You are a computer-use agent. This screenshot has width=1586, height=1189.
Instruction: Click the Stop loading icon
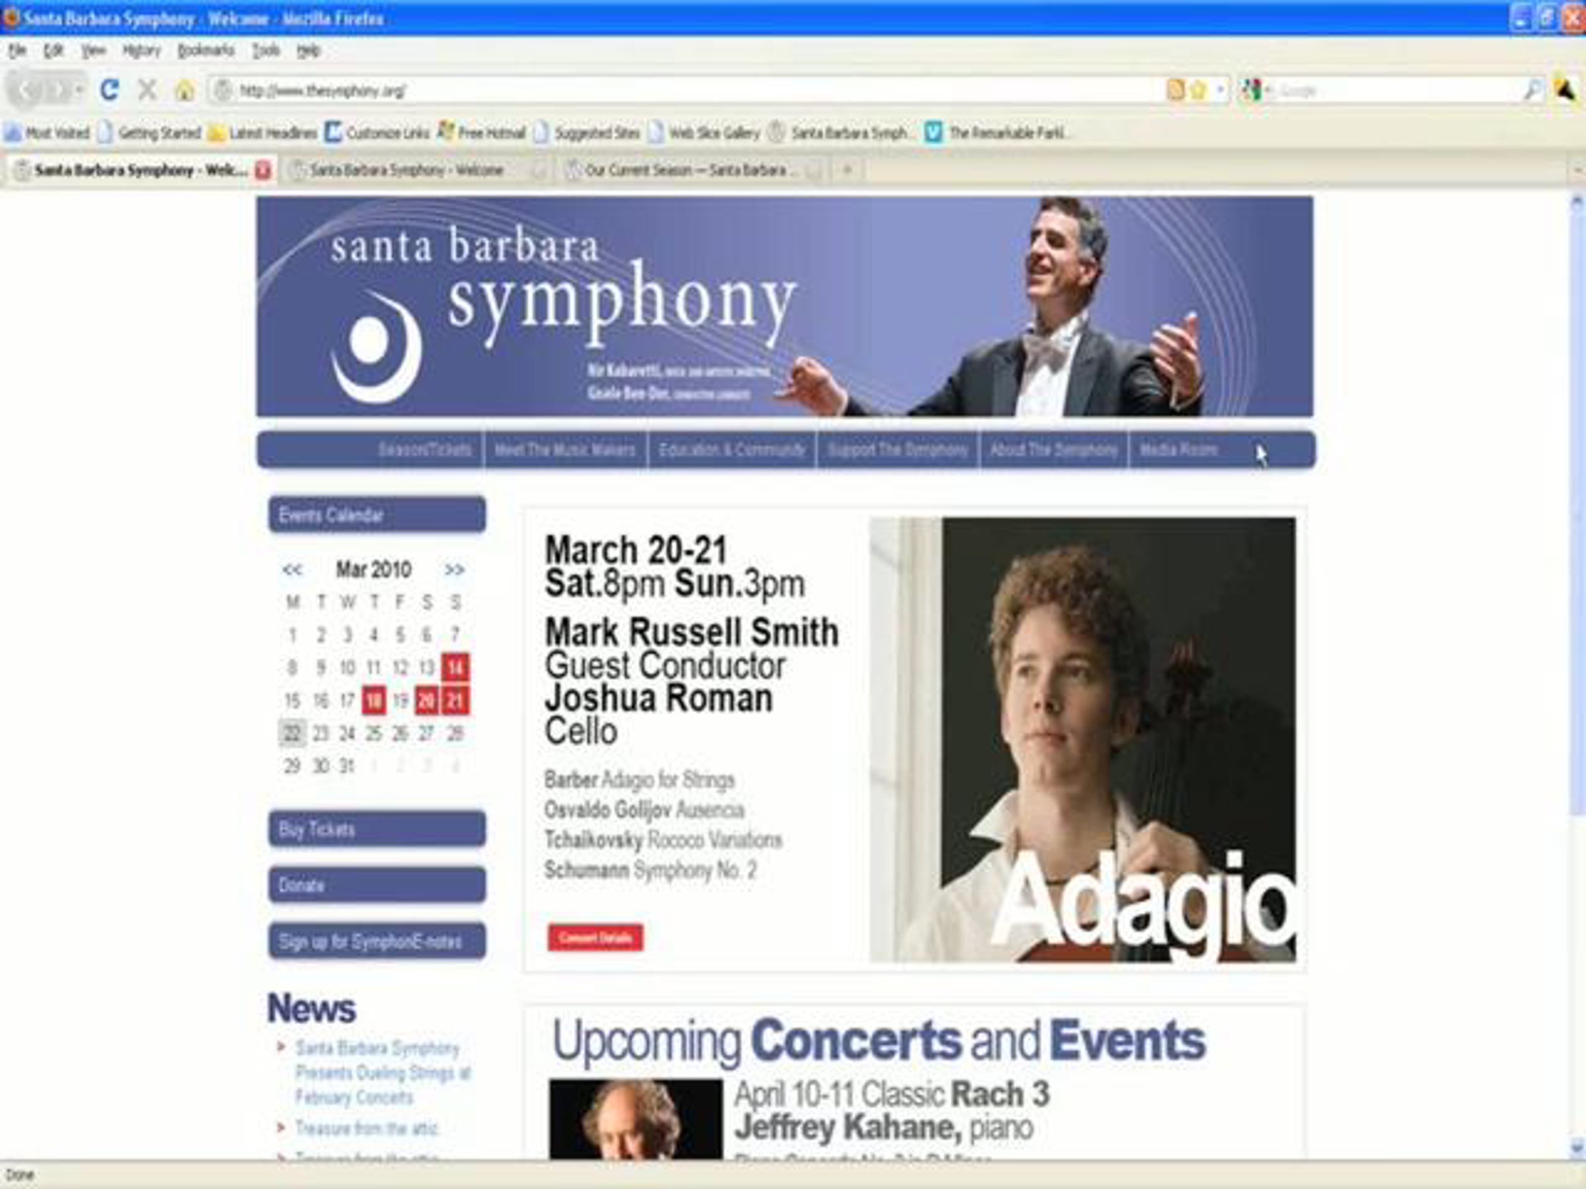[x=147, y=90]
